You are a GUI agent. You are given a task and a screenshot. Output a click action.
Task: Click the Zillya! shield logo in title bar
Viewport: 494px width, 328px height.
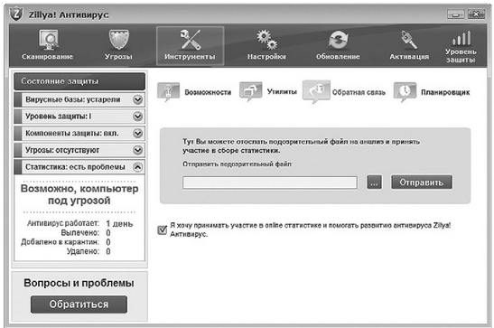click(16, 14)
